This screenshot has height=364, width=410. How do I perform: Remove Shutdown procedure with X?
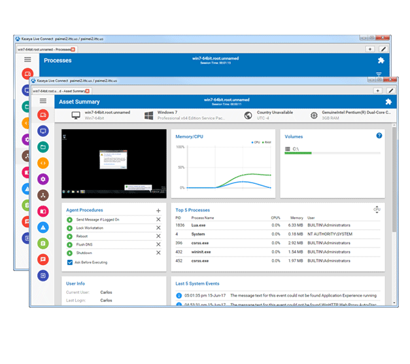158,253
